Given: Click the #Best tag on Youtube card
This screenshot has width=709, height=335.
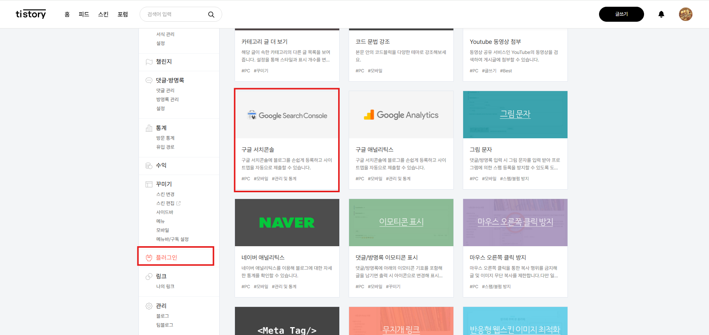Looking at the screenshot, I should point(506,71).
